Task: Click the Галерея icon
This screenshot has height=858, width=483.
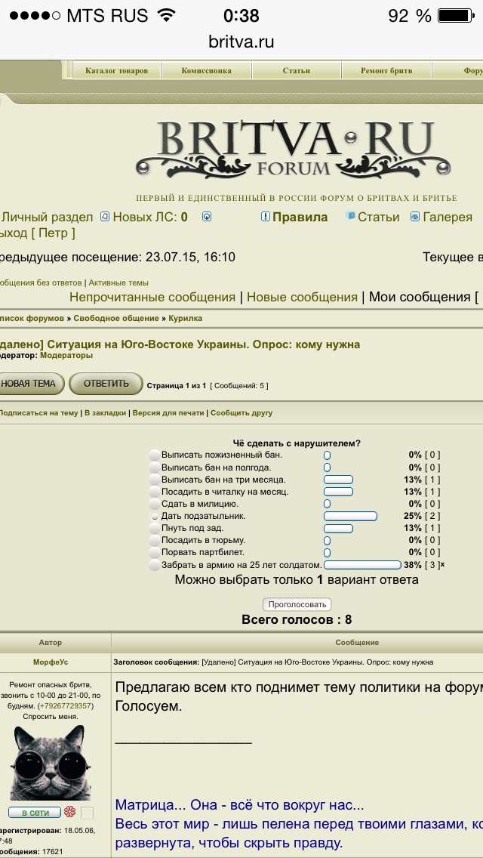Action: 415,217
